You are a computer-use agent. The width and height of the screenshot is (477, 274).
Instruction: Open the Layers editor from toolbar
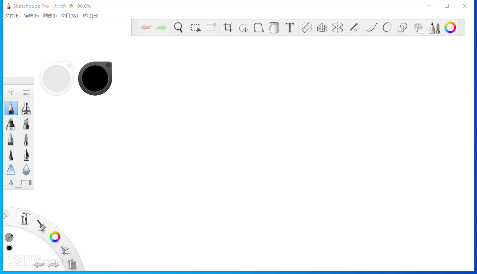tap(419, 28)
